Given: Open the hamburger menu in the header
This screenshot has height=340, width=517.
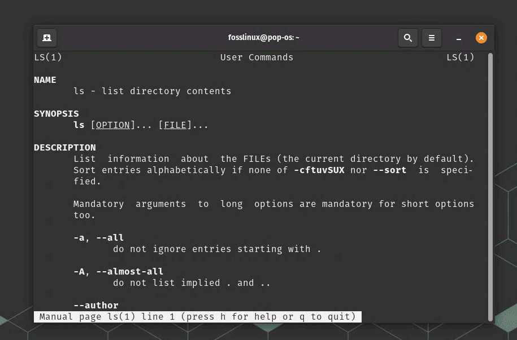Looking at the screenshot, I should click(432, 38).
